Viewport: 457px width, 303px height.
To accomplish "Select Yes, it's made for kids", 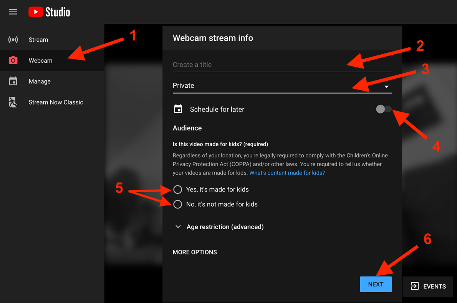I will [x=177, y=190].
